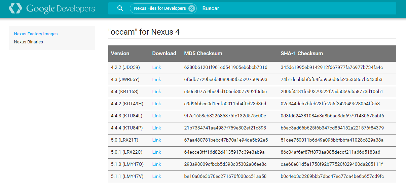Download the 5.1.0 (LMY47O) image link

[156, 164]
